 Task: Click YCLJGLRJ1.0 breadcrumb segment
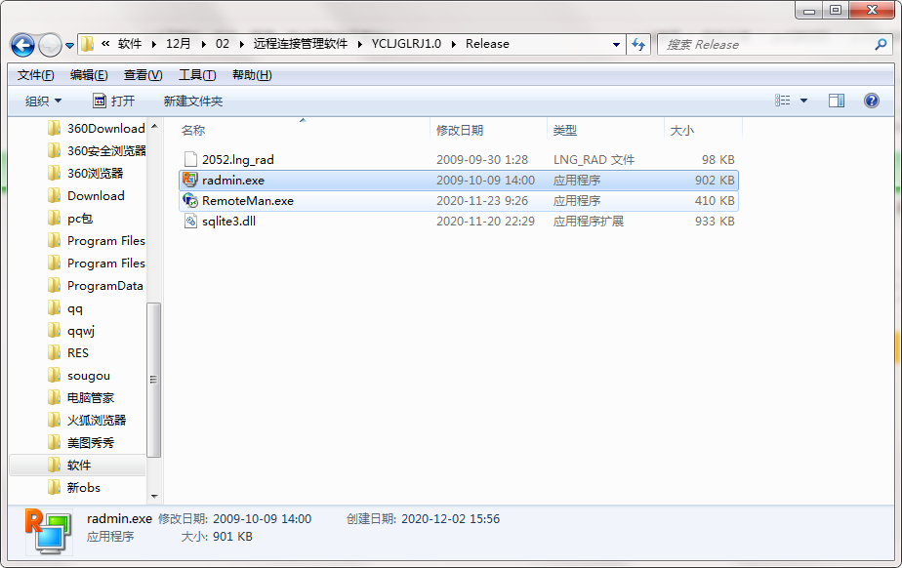point(406,44)
